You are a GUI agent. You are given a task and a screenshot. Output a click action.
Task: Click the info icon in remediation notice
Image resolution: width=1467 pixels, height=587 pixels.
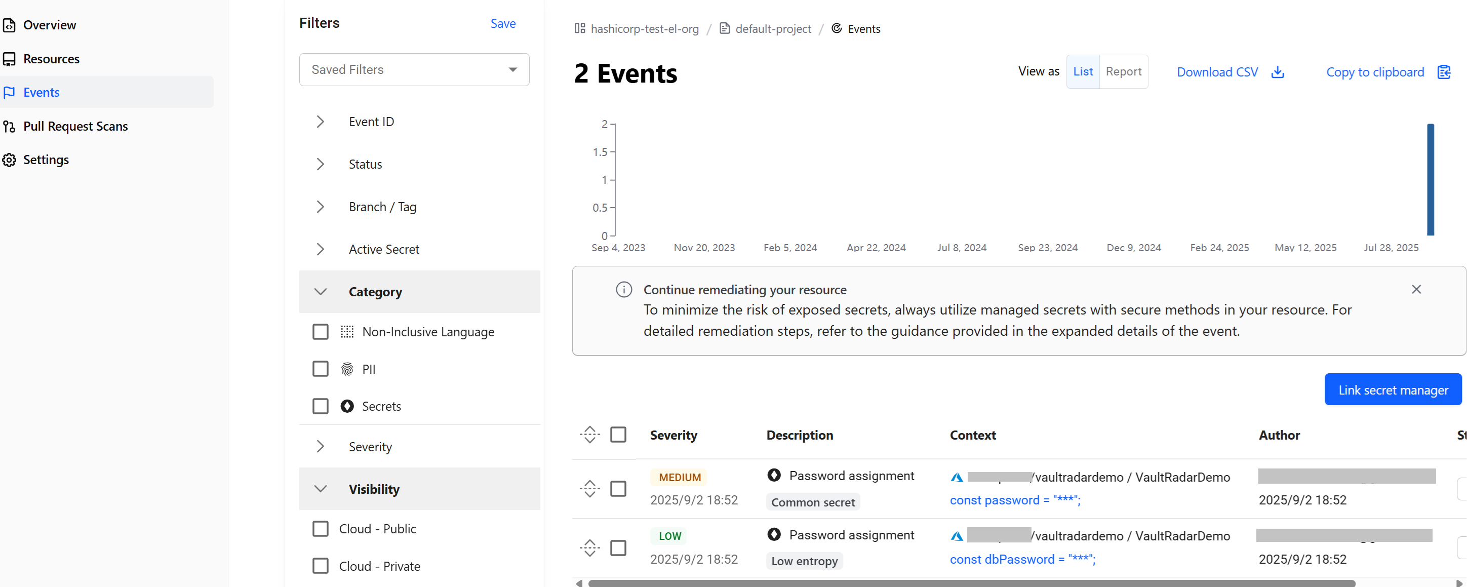(623, 290)
